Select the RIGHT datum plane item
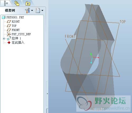 pos(16,22)
